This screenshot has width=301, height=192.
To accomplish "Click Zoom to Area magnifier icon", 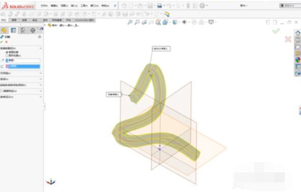I will pos(137,22).
